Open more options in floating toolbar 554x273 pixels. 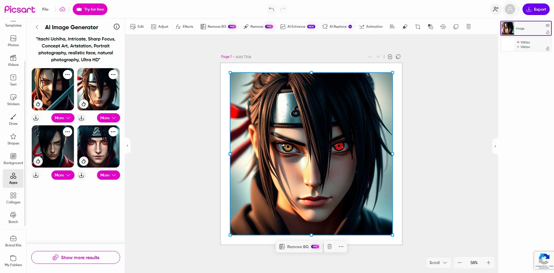[341, 246]
